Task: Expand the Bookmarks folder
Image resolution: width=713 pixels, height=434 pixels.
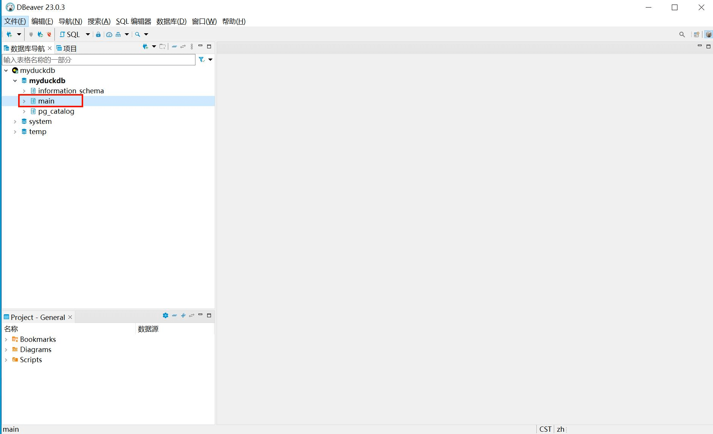Action: tap(6, 340)
